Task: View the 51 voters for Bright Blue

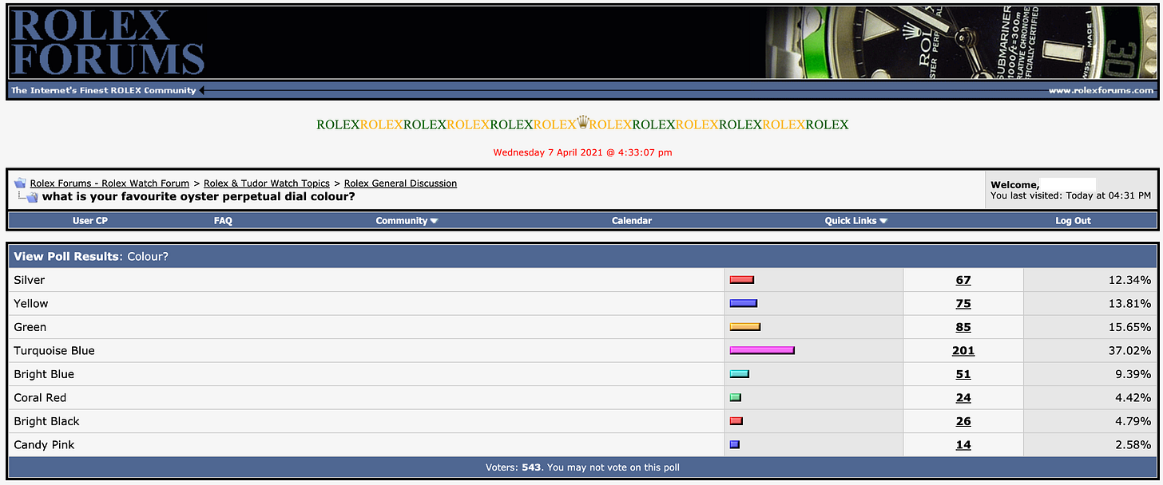Action: 963,374
